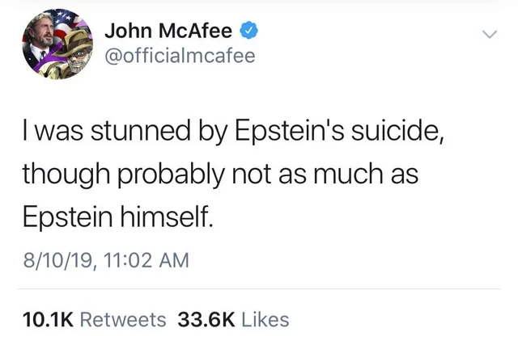Expand the tweet options chevron
Image resolution: width=518 pixels, height=349 pixels.
point(488,35)
